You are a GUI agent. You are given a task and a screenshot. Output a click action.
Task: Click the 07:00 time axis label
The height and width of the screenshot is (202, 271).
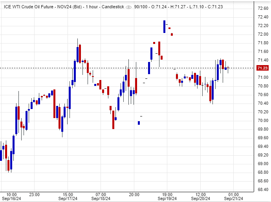[x=101, y=194]
